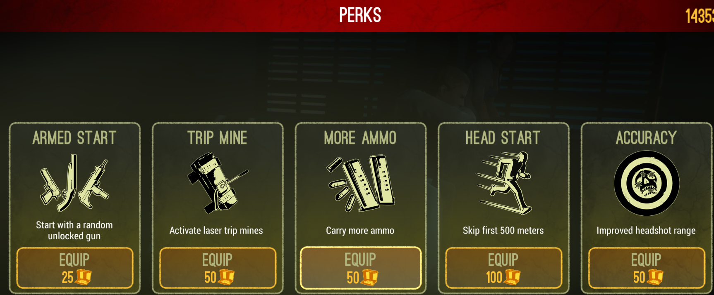Click gold coin icon on Armed Start price
This screenshot has height=295, width=714.
(83, 277)
